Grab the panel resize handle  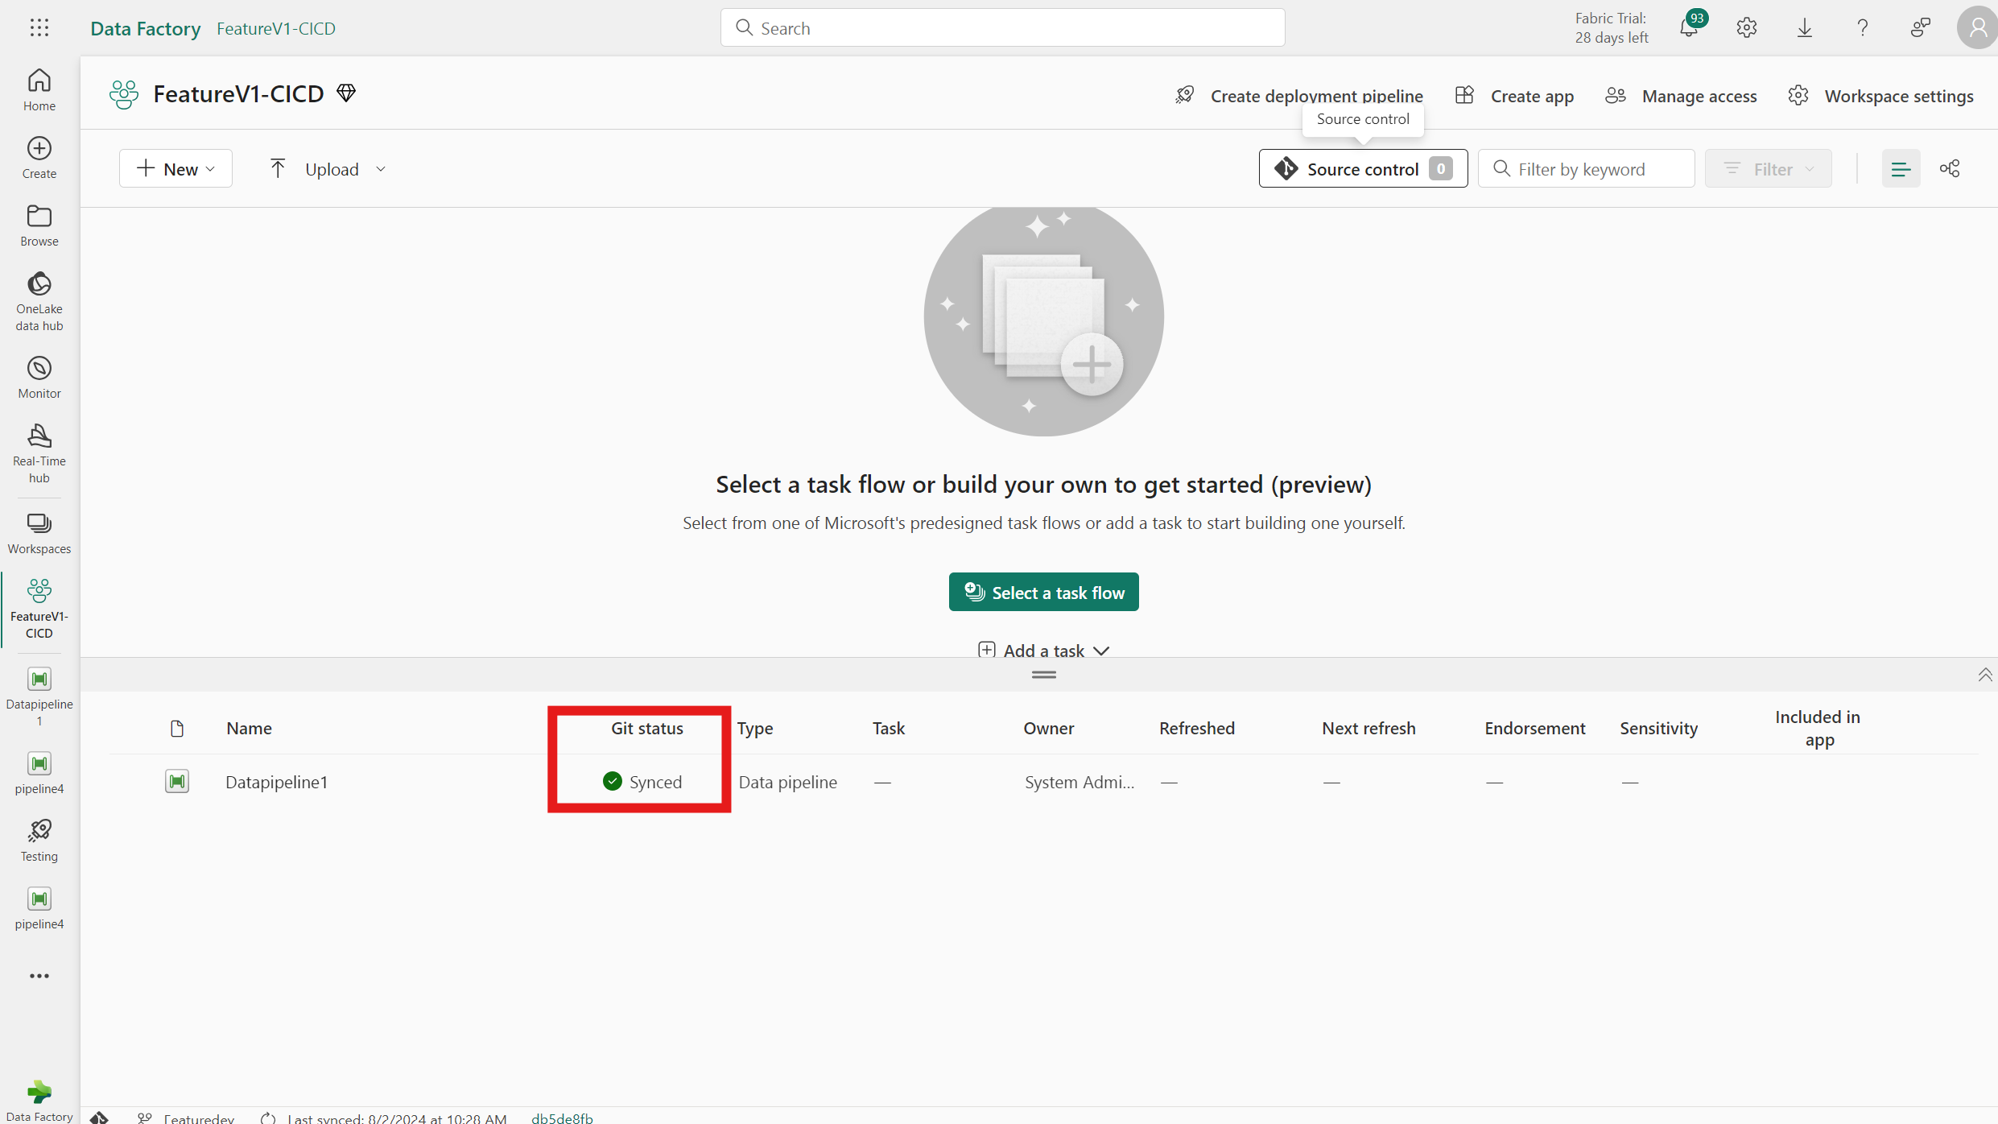1043,675
